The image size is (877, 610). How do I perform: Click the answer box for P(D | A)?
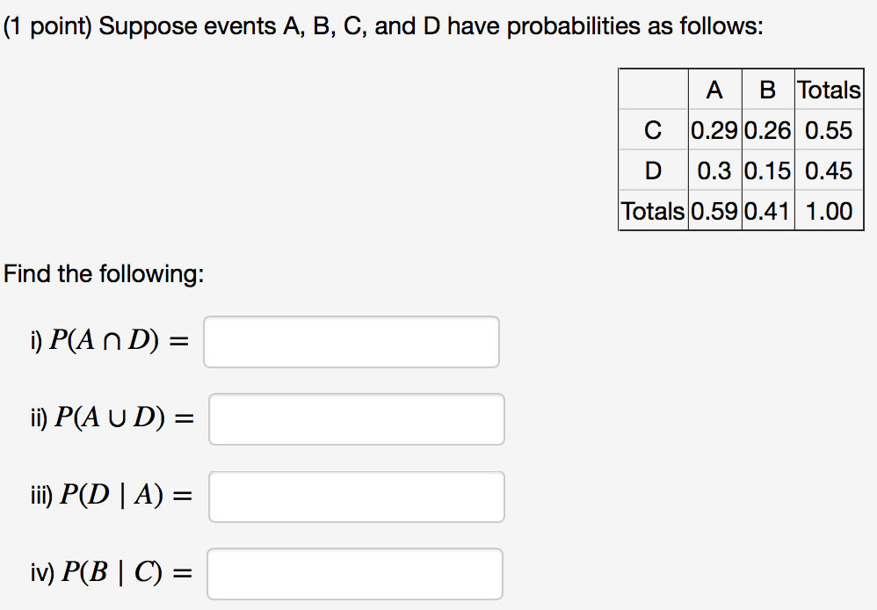click(x=356, y=497)
